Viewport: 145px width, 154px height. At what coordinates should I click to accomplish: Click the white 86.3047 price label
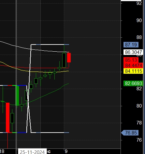pos(133,52)
